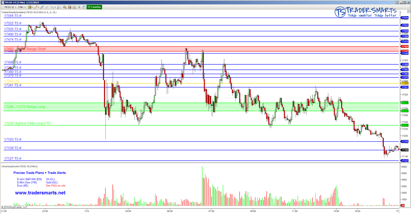
Task: Click the green-plus pin toolbar icon
Action: [42, 7]
